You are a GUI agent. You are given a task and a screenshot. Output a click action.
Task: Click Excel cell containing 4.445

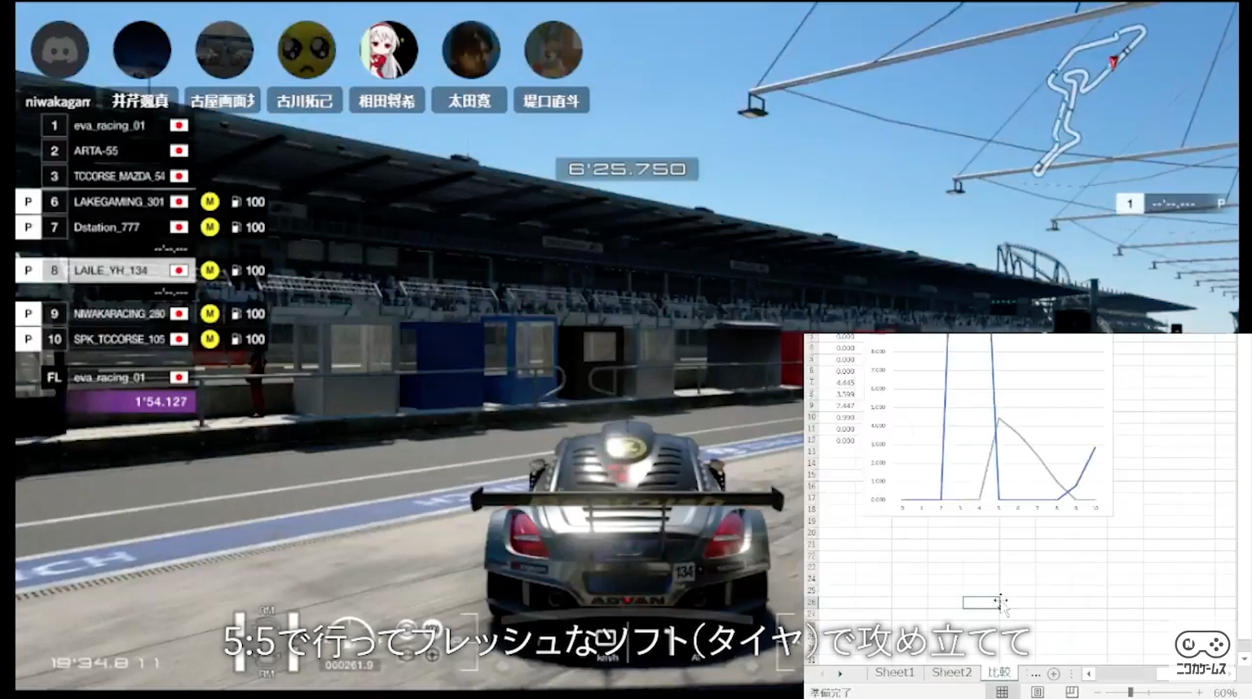(845, 382)
